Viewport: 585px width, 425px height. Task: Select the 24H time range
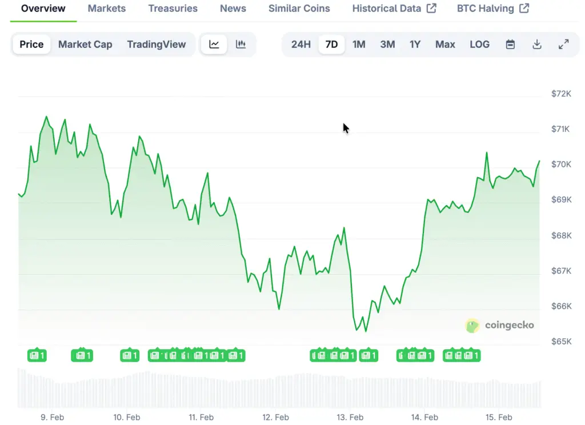tap(300, 45)
